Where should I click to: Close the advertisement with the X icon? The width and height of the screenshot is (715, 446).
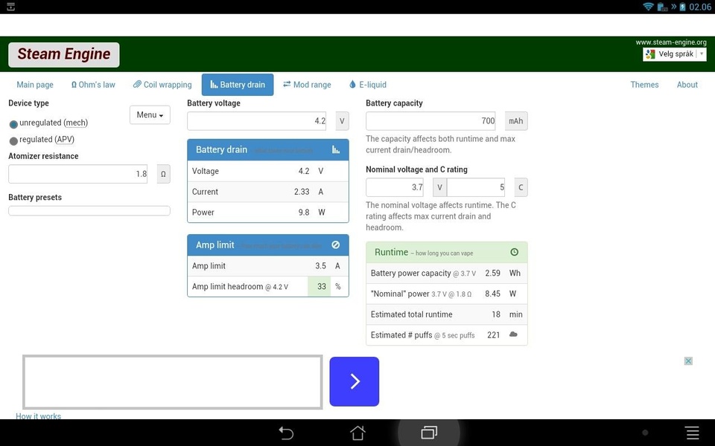pyautogui.click(x=688, y=361)
